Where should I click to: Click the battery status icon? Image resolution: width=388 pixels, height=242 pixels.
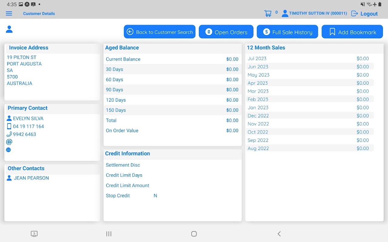coord(380,4)
